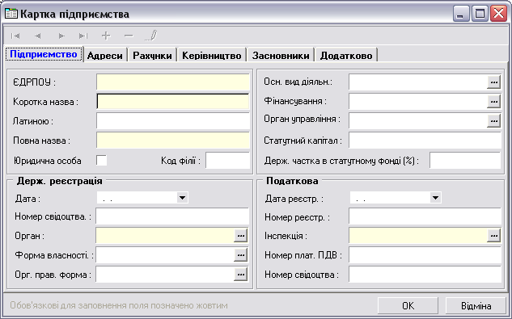Click the Номер плат. ПДВ field

pos(425,255)
